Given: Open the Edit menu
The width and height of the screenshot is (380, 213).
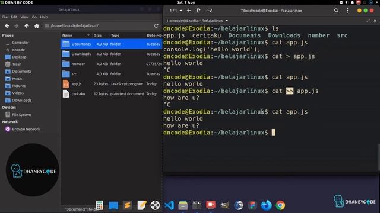Looking at the screenshot, I should 14,17.
